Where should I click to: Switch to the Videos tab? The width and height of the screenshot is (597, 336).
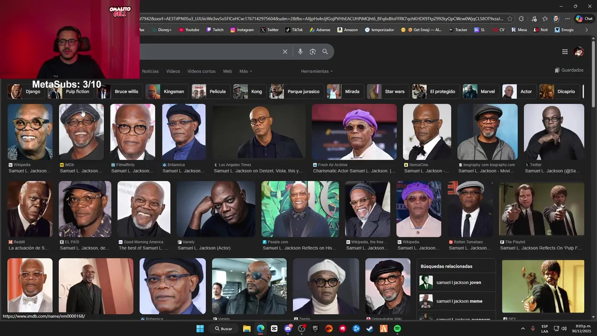[x=173, y=71]
